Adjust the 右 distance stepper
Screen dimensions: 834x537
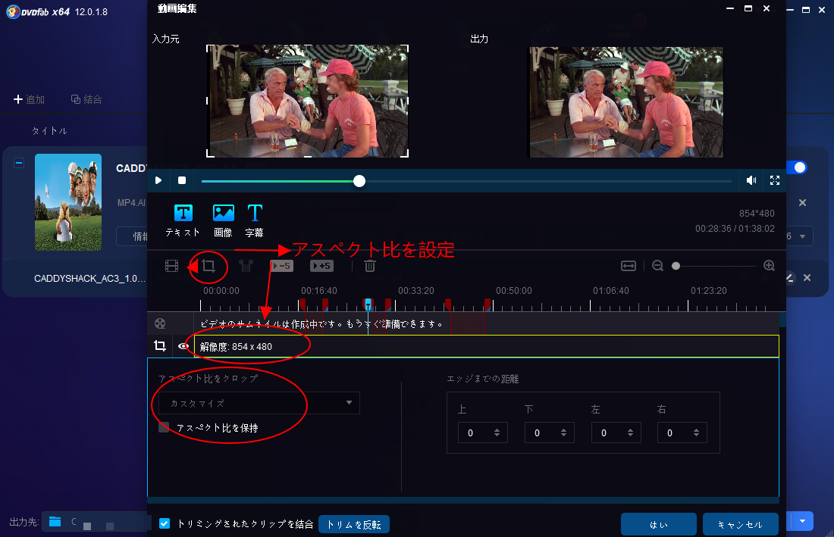(x=696, y=433)
